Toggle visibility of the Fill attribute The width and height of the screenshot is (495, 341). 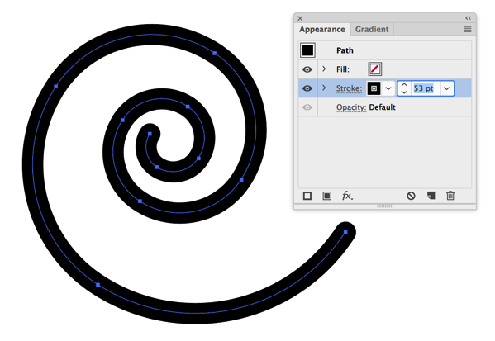(x=307, y=69)
